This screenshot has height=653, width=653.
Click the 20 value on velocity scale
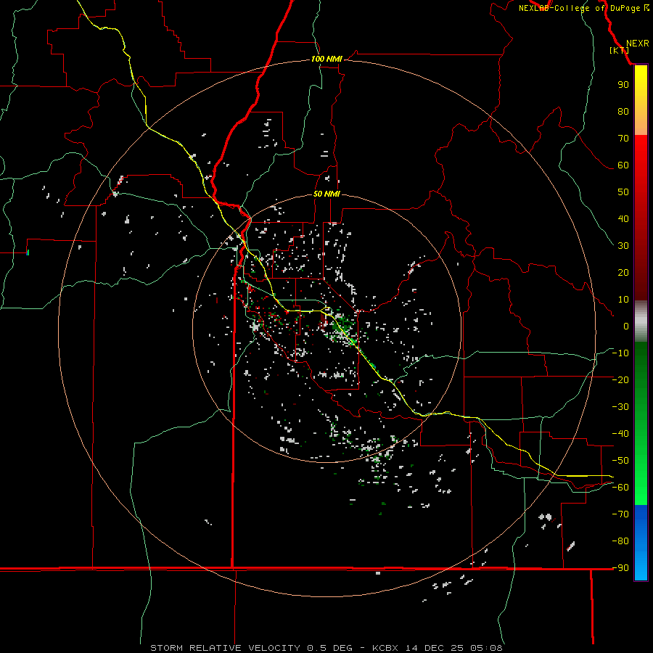(x=623, y=272)
